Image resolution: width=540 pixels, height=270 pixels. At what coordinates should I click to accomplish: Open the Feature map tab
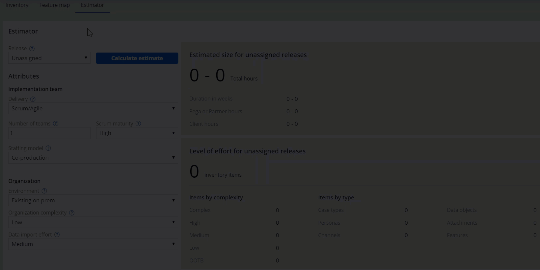coord(55,5)
